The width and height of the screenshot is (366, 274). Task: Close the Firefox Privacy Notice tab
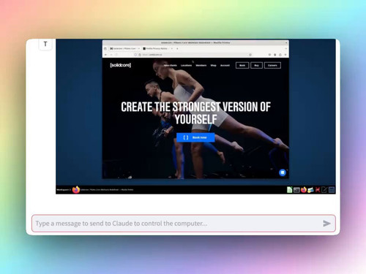tap(172, 48)
